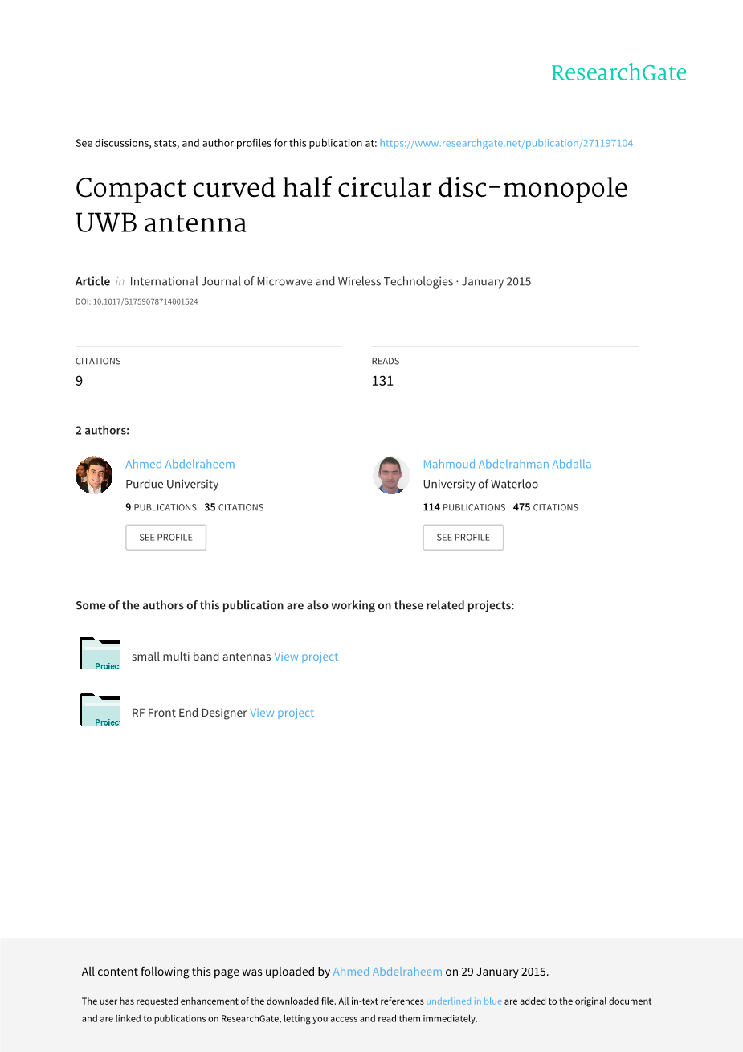
Task: Click uploader Ahmed Abdelraheem link in footer
Action: point(387,972)
